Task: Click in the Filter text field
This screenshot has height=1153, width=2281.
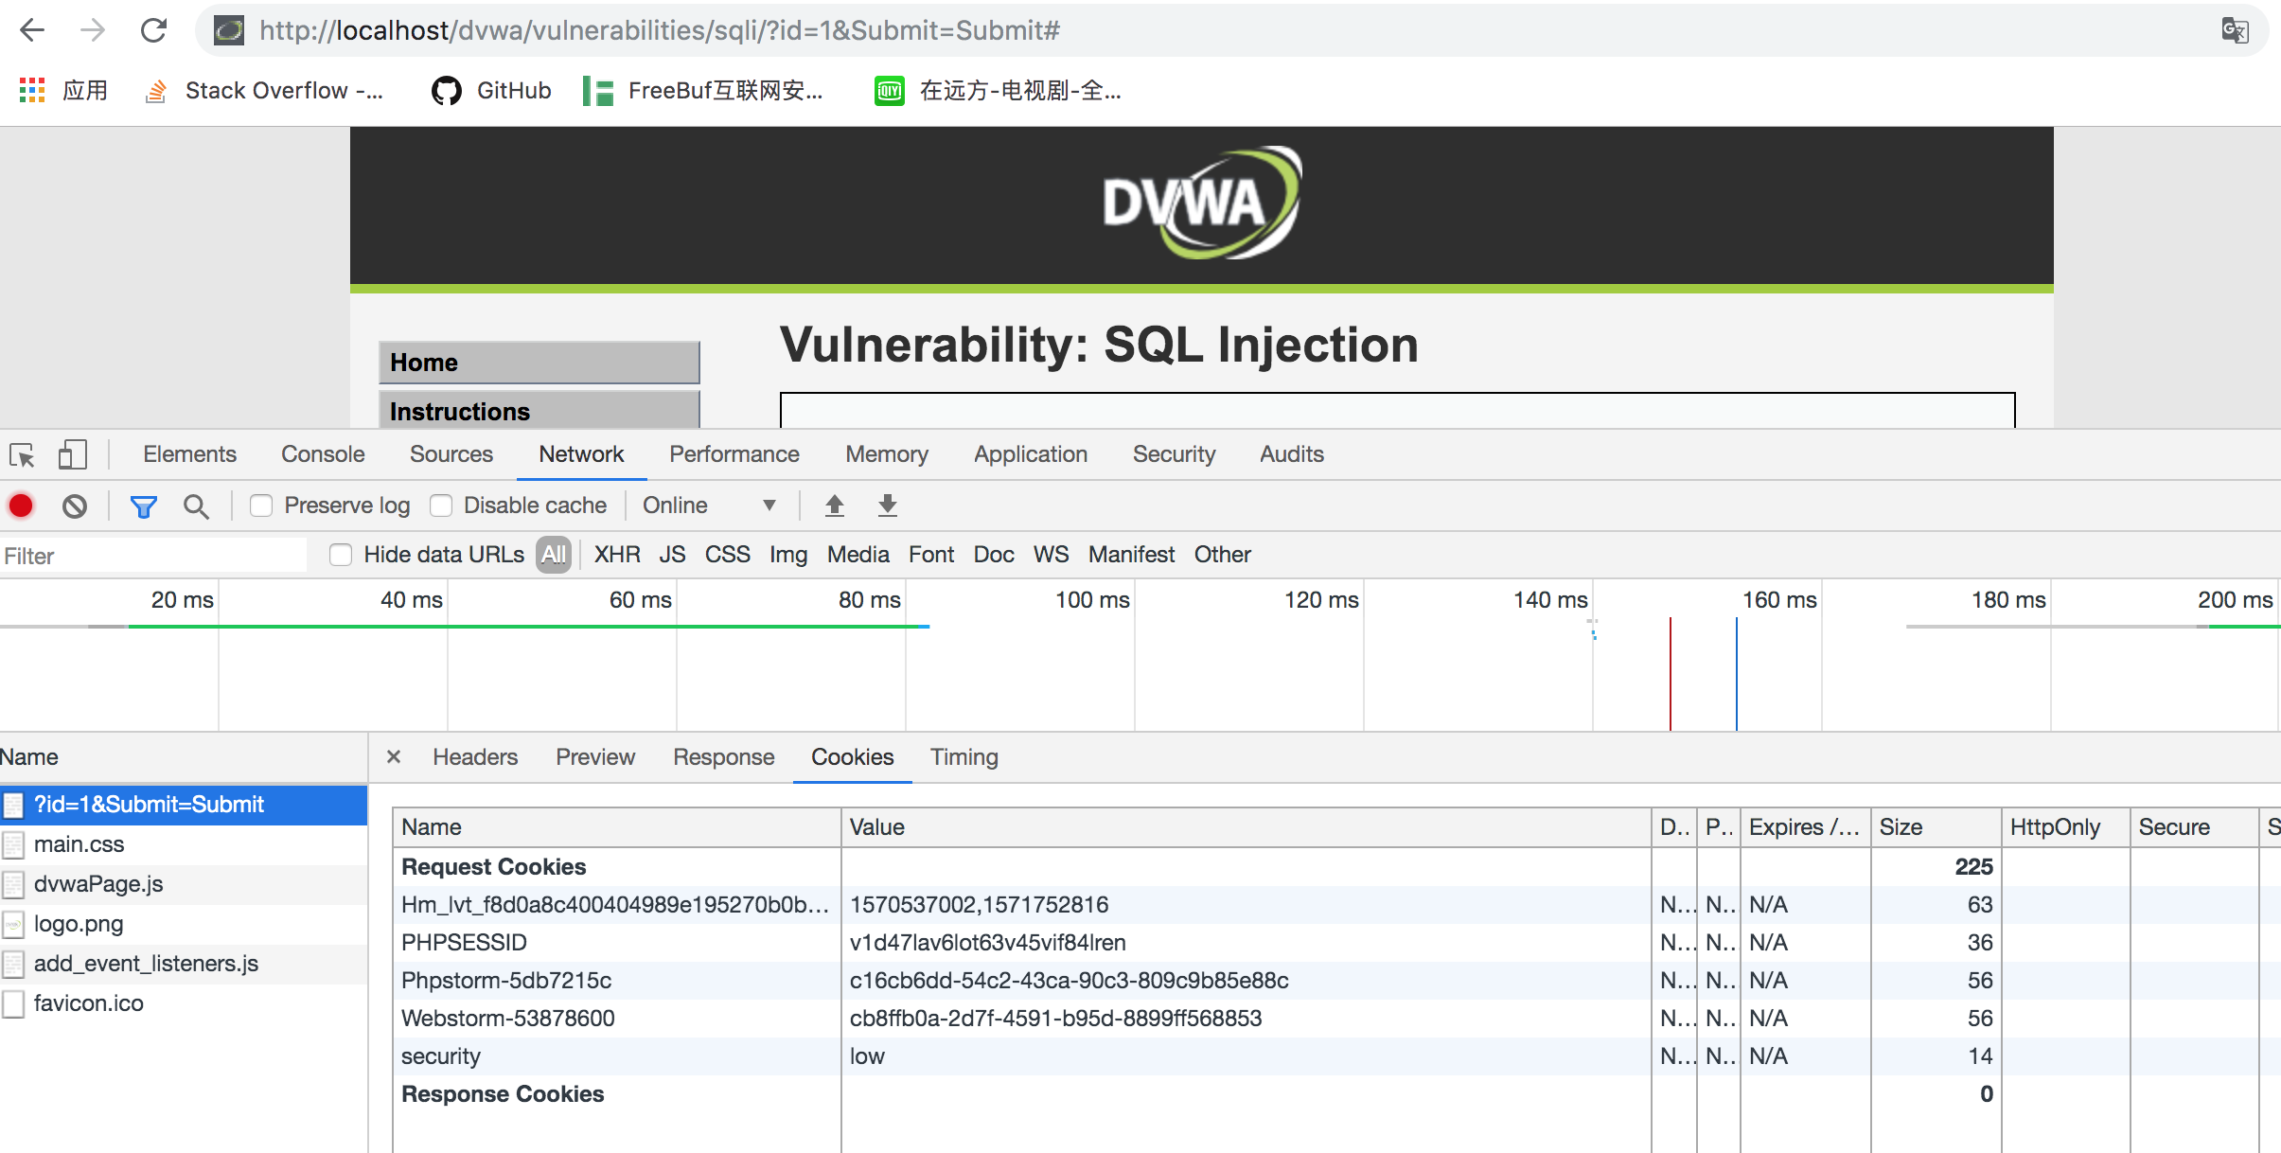Action: (151, 556)
